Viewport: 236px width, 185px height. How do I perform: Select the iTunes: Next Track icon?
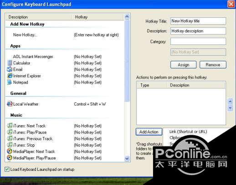click(x=10, y=126)
